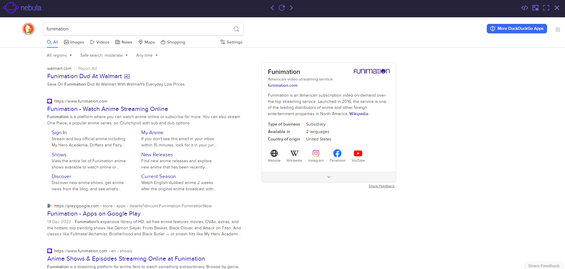Open the New Releases sitelink
Viewport: 565px width, 269px height.
pos(157,154)
